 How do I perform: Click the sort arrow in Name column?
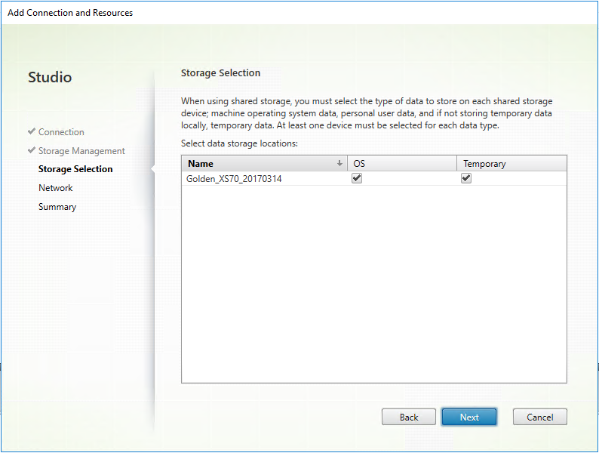pos(339,164)
